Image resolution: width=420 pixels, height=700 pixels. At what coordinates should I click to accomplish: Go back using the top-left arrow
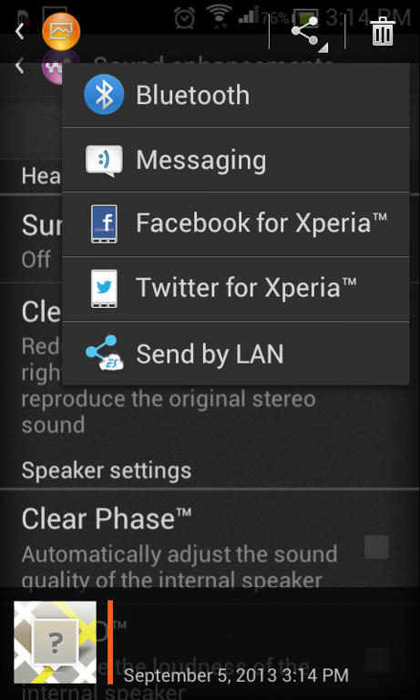(19, 31)
